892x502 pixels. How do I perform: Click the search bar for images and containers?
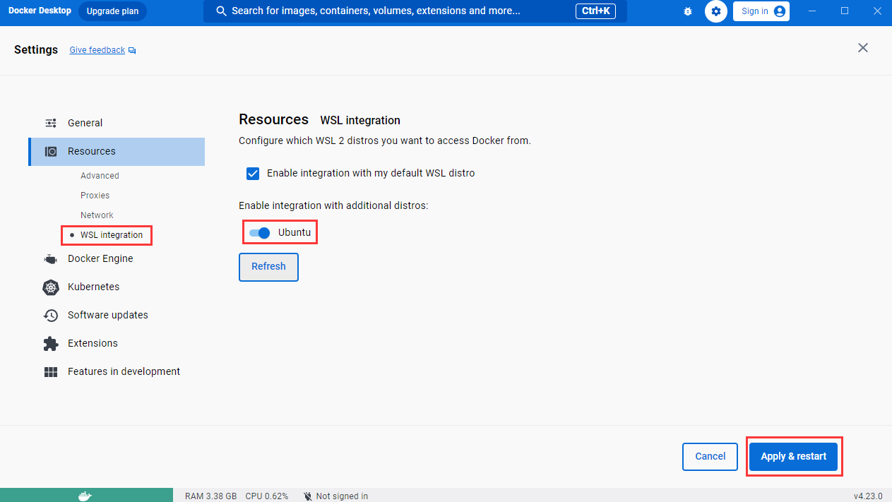point(415,11)
